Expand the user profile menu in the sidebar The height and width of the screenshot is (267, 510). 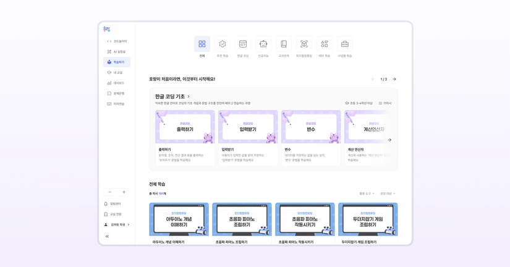[x=117, y=225]
